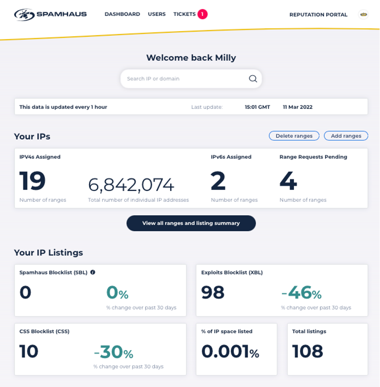Open the Reputation Portal link
Image resolution: width=380 pixels, height=387 pixels.
pos(318,15)
